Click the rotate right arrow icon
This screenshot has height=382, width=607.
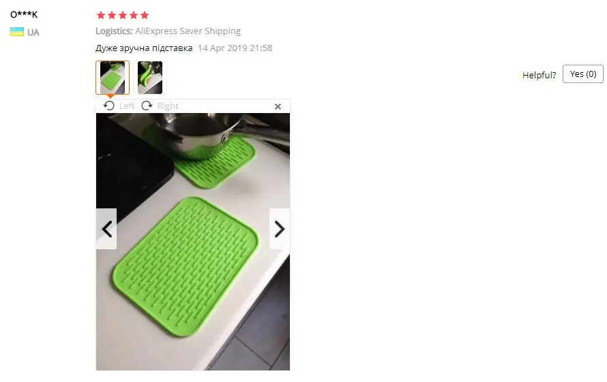pos(147,106)
